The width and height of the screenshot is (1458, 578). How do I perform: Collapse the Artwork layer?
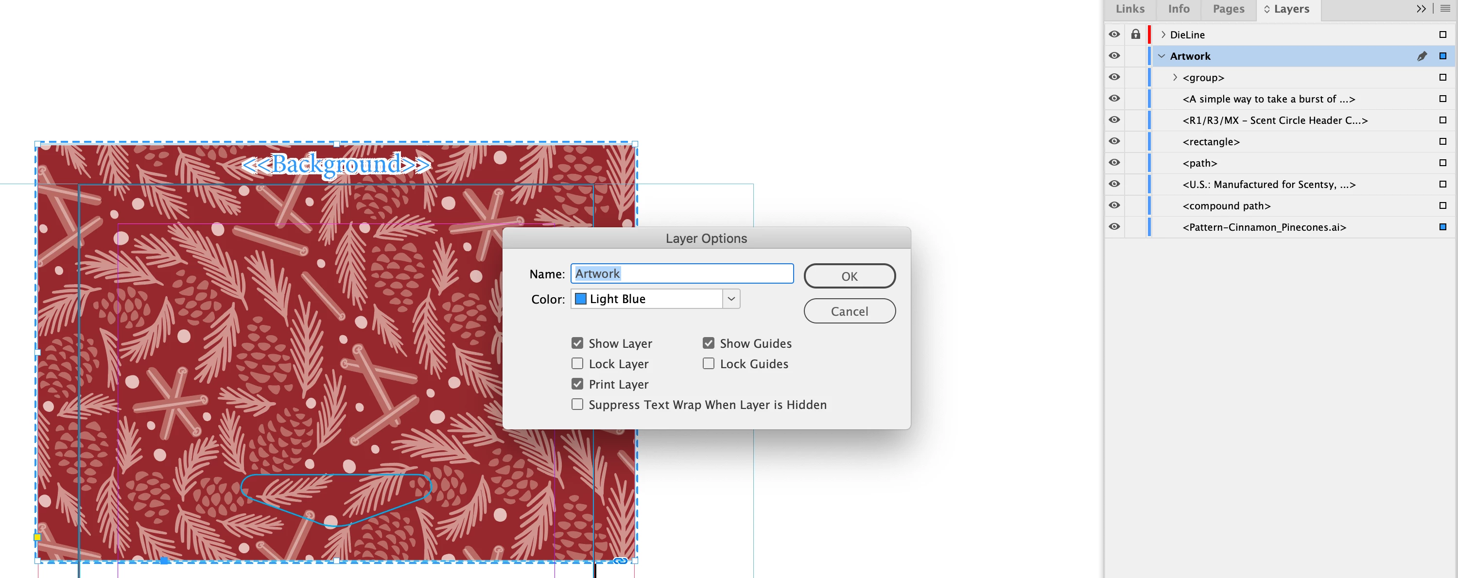click(1162, 56)
